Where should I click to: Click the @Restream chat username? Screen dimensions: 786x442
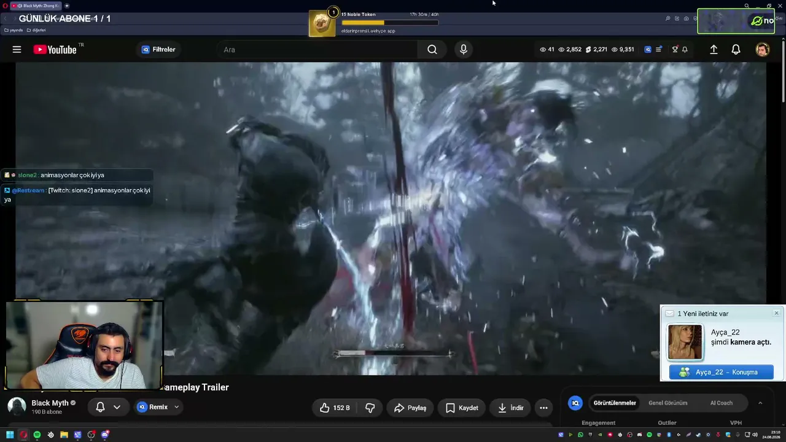click(28, 190)
